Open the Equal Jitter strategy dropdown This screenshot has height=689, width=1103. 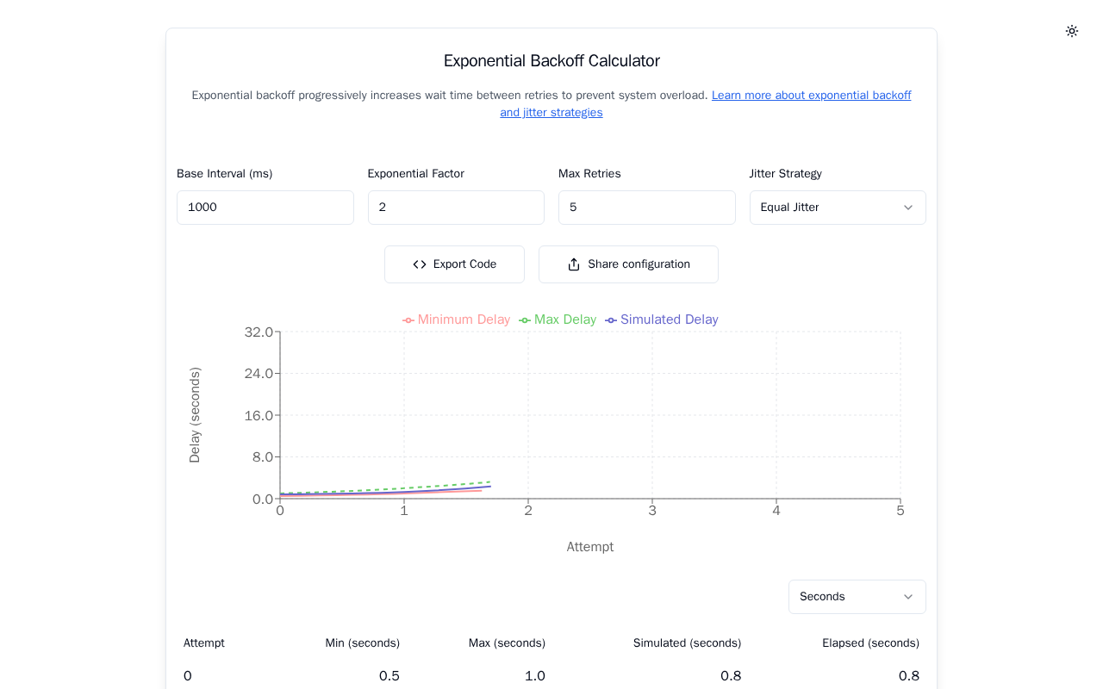point(837,208)
